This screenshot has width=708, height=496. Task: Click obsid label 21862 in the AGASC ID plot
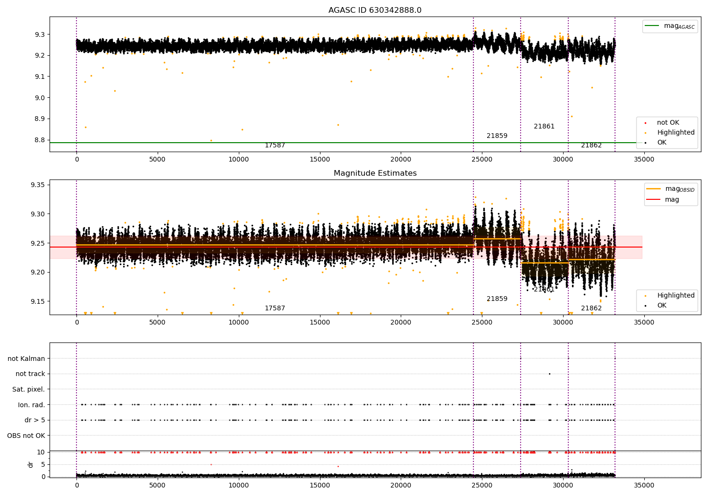(x=591, y=145)
